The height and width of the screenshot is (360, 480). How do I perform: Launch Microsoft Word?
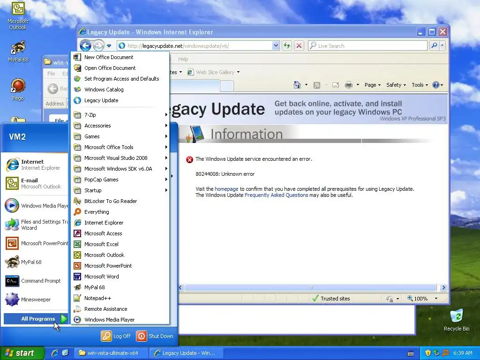click(x=120, y=277)
